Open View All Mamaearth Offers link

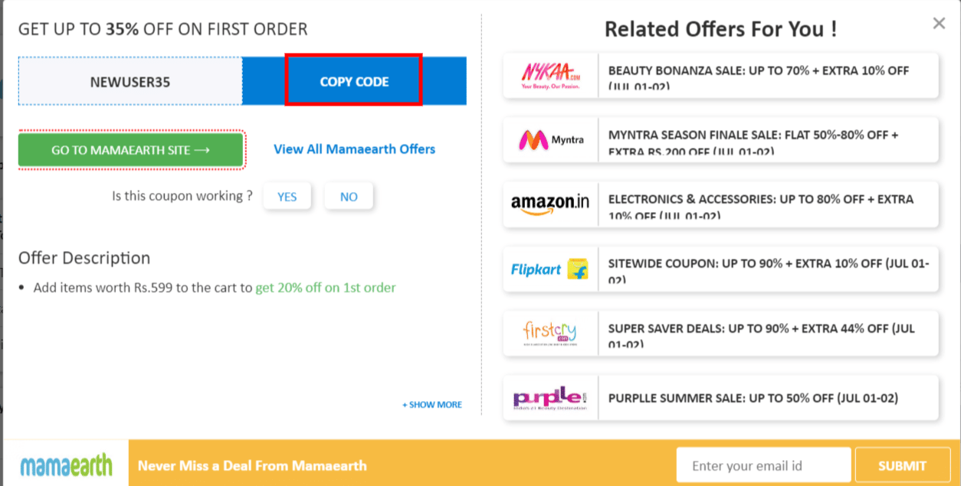[x=354, y=149]
